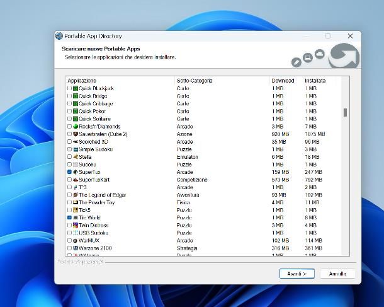
Task: Select the 'Competizione' sub-category cell
Action: (192, 180)
